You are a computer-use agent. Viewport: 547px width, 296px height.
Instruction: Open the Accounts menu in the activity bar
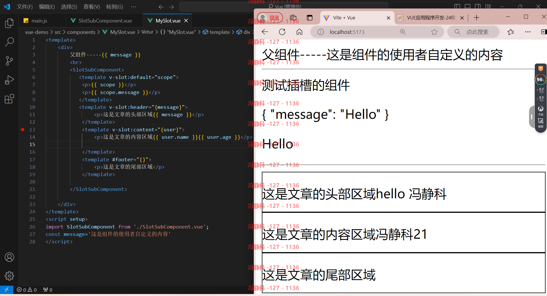(x=9, y=257)
